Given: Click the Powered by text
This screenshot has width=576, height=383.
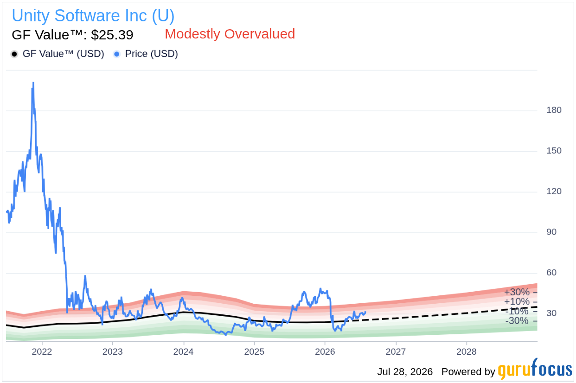Looking at the screenshot, I should 468,372.
